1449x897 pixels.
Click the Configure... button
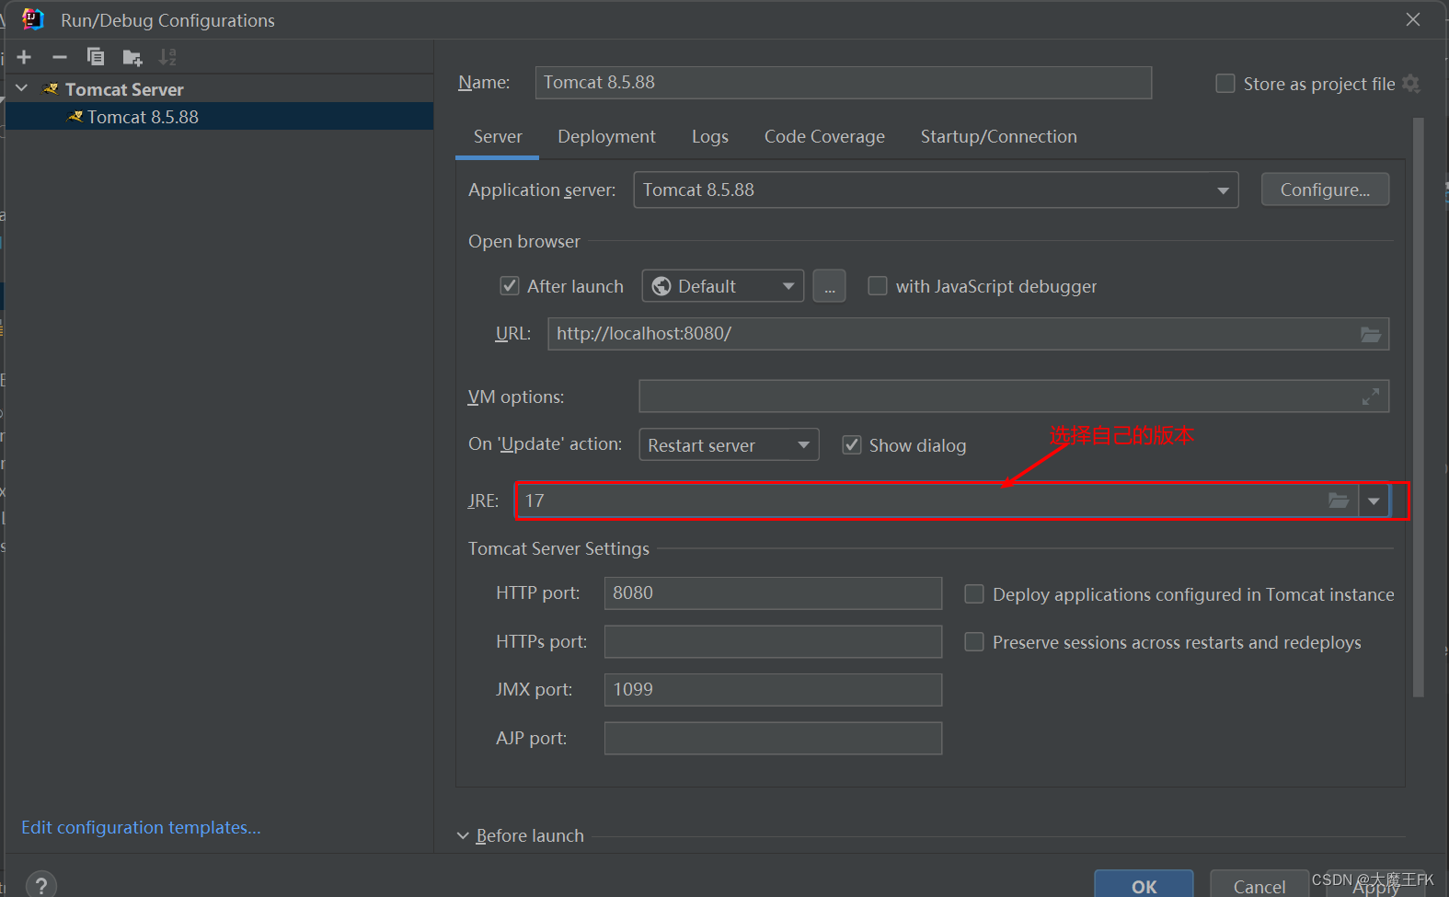[1325, 190]
